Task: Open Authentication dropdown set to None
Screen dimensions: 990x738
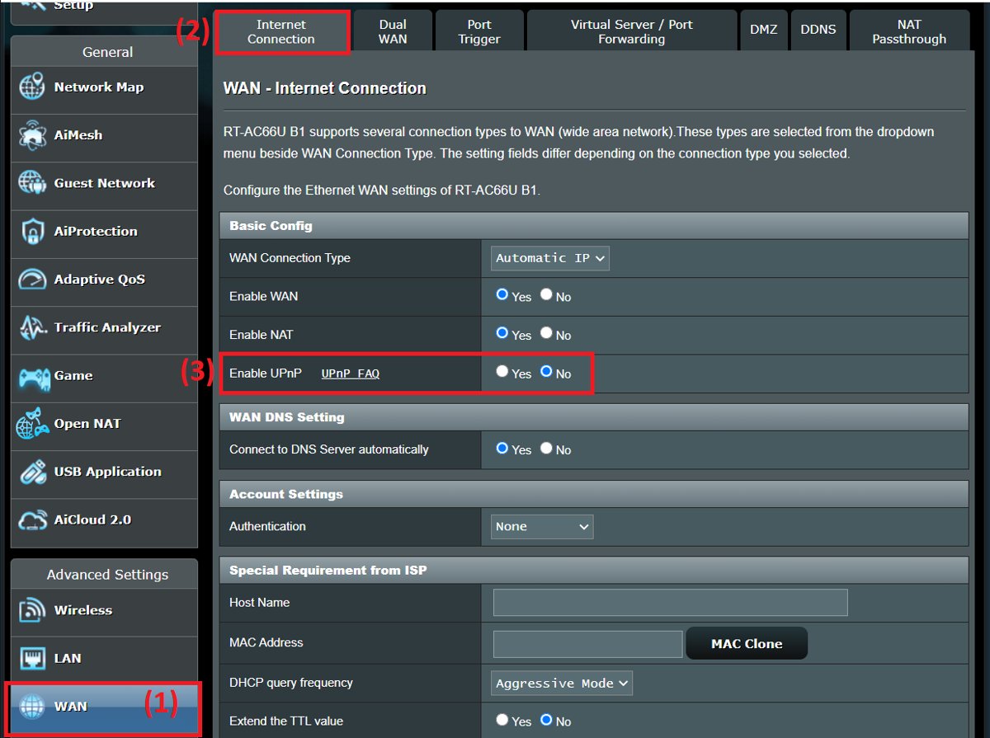Action: pyautogui.click(x=542, y=526)
